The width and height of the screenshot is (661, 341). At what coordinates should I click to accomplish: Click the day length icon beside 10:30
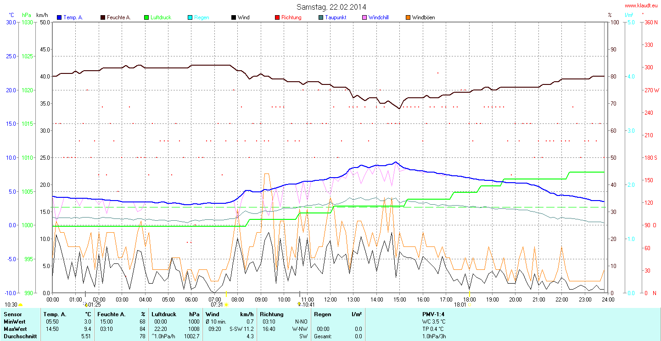coord(21,305)
